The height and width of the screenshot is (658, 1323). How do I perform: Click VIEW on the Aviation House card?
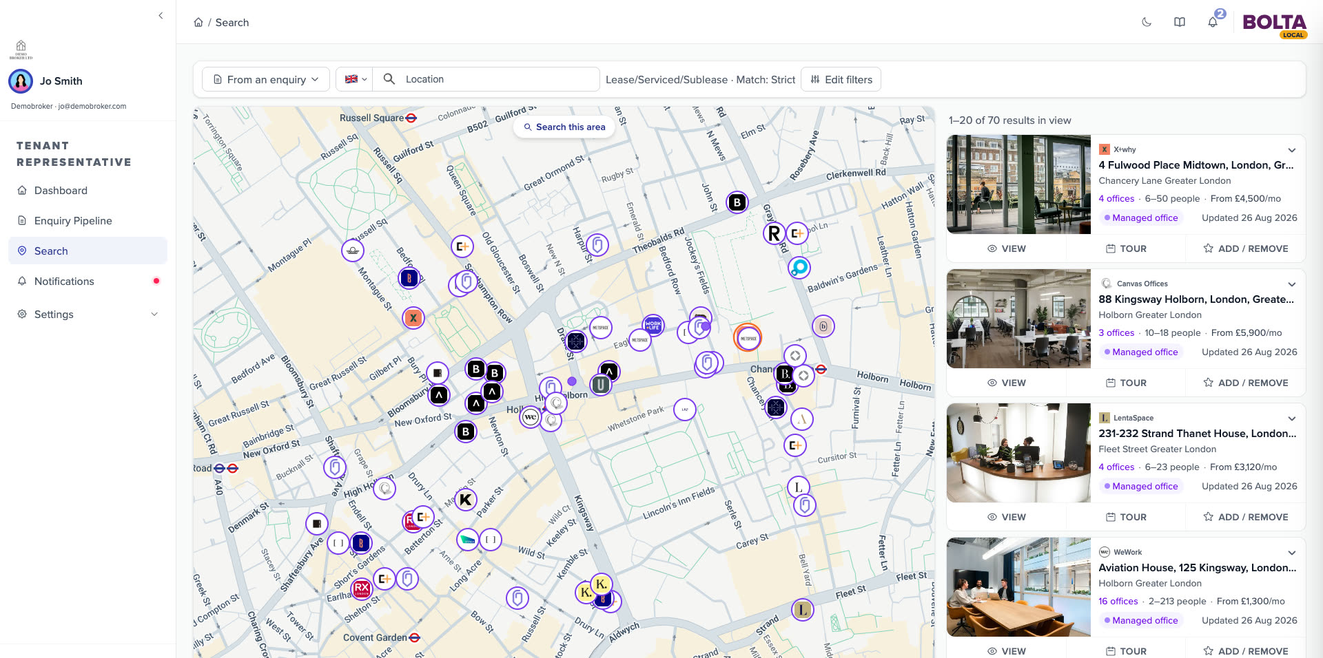pyautogui.click(x=1006, y=650)
